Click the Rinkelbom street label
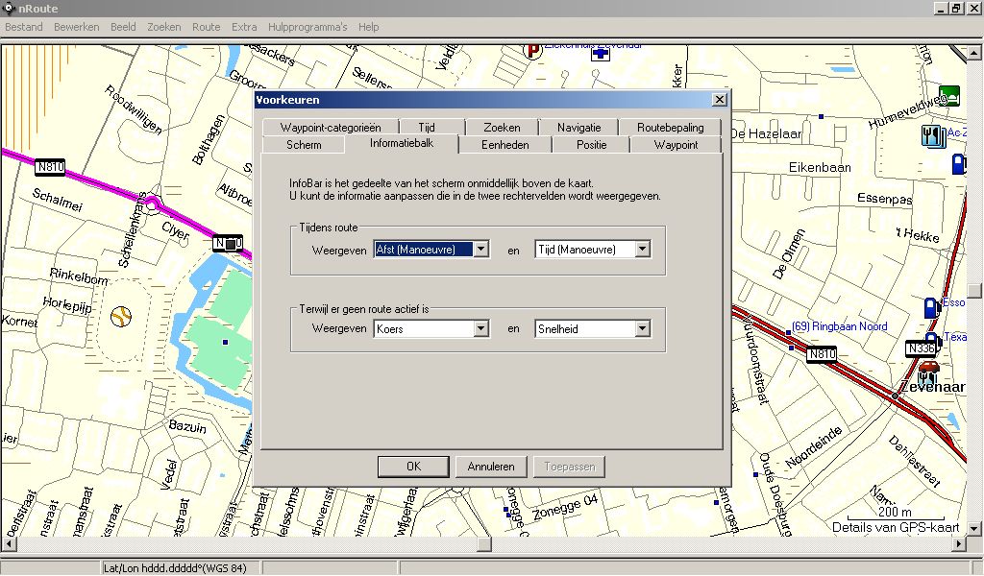The width and height of the screenshot is (984, 576). point(79,276)
